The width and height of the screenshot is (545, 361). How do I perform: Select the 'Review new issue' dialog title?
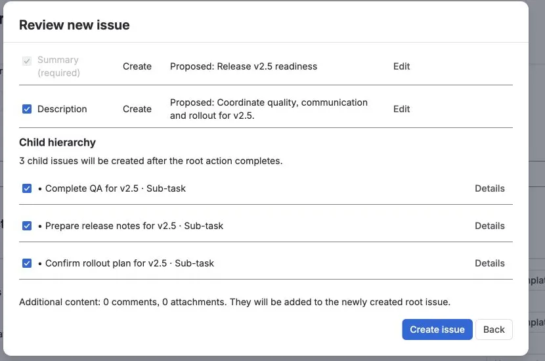[x=74, y=25]
